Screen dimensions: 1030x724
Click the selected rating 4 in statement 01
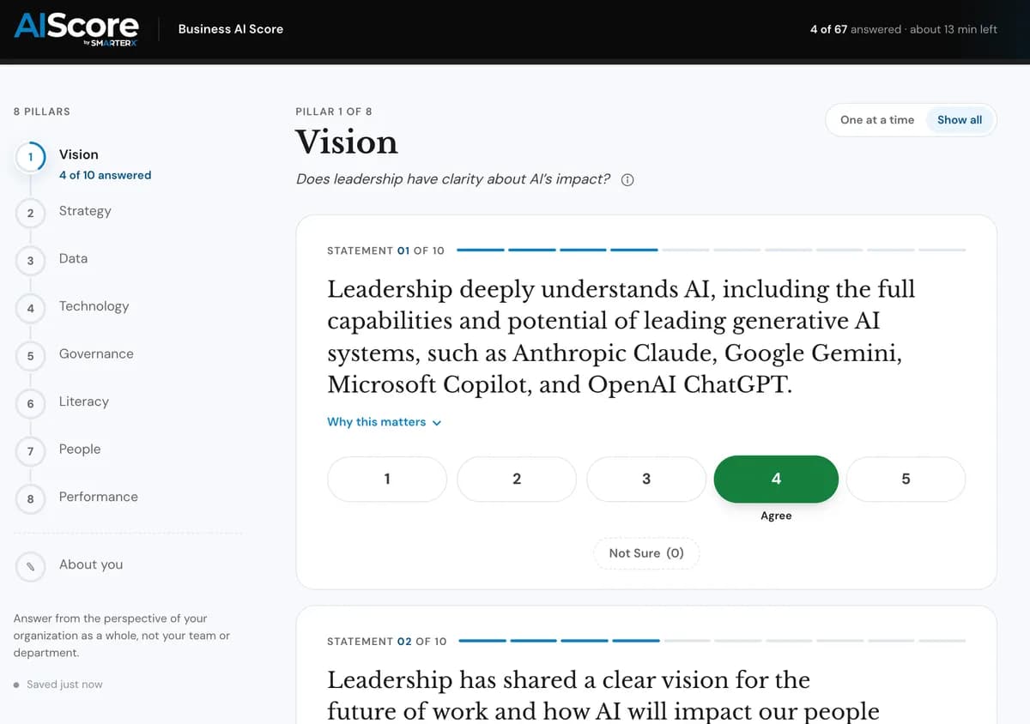(776, 479)
